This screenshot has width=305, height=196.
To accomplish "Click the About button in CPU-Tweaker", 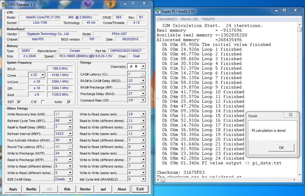I will [122, 189].
